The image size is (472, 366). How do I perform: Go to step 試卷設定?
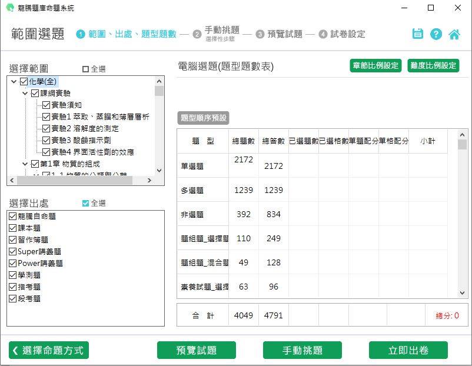pos(348,34)
